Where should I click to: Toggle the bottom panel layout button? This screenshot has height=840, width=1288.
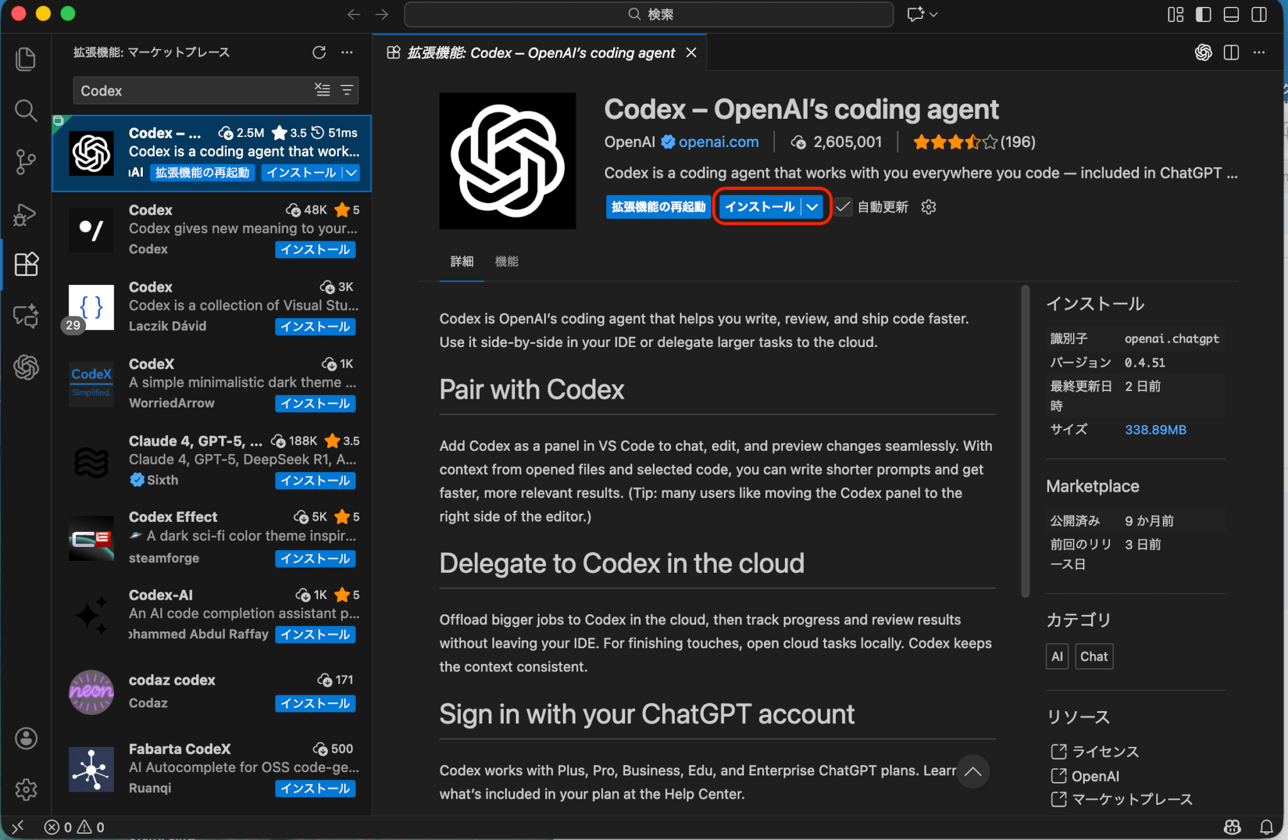tap(1231, 14)
